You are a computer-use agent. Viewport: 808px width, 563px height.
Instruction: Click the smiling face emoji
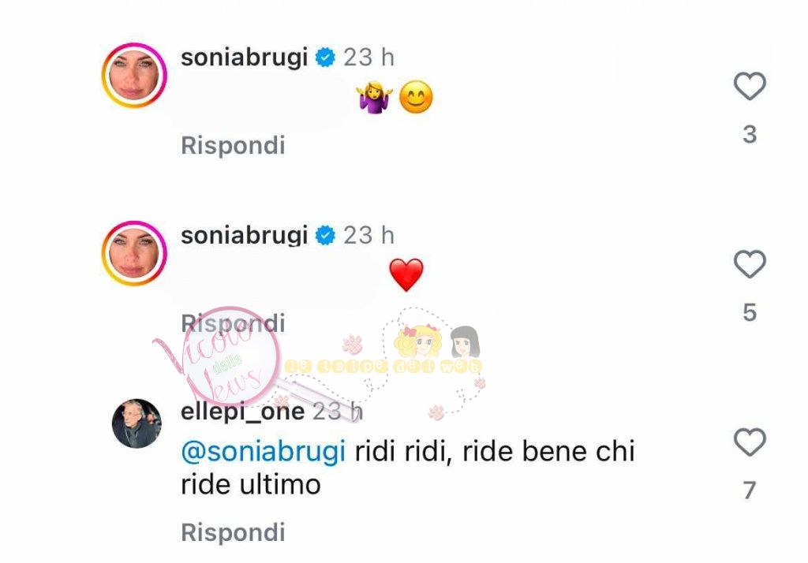(x=416, y=97)
